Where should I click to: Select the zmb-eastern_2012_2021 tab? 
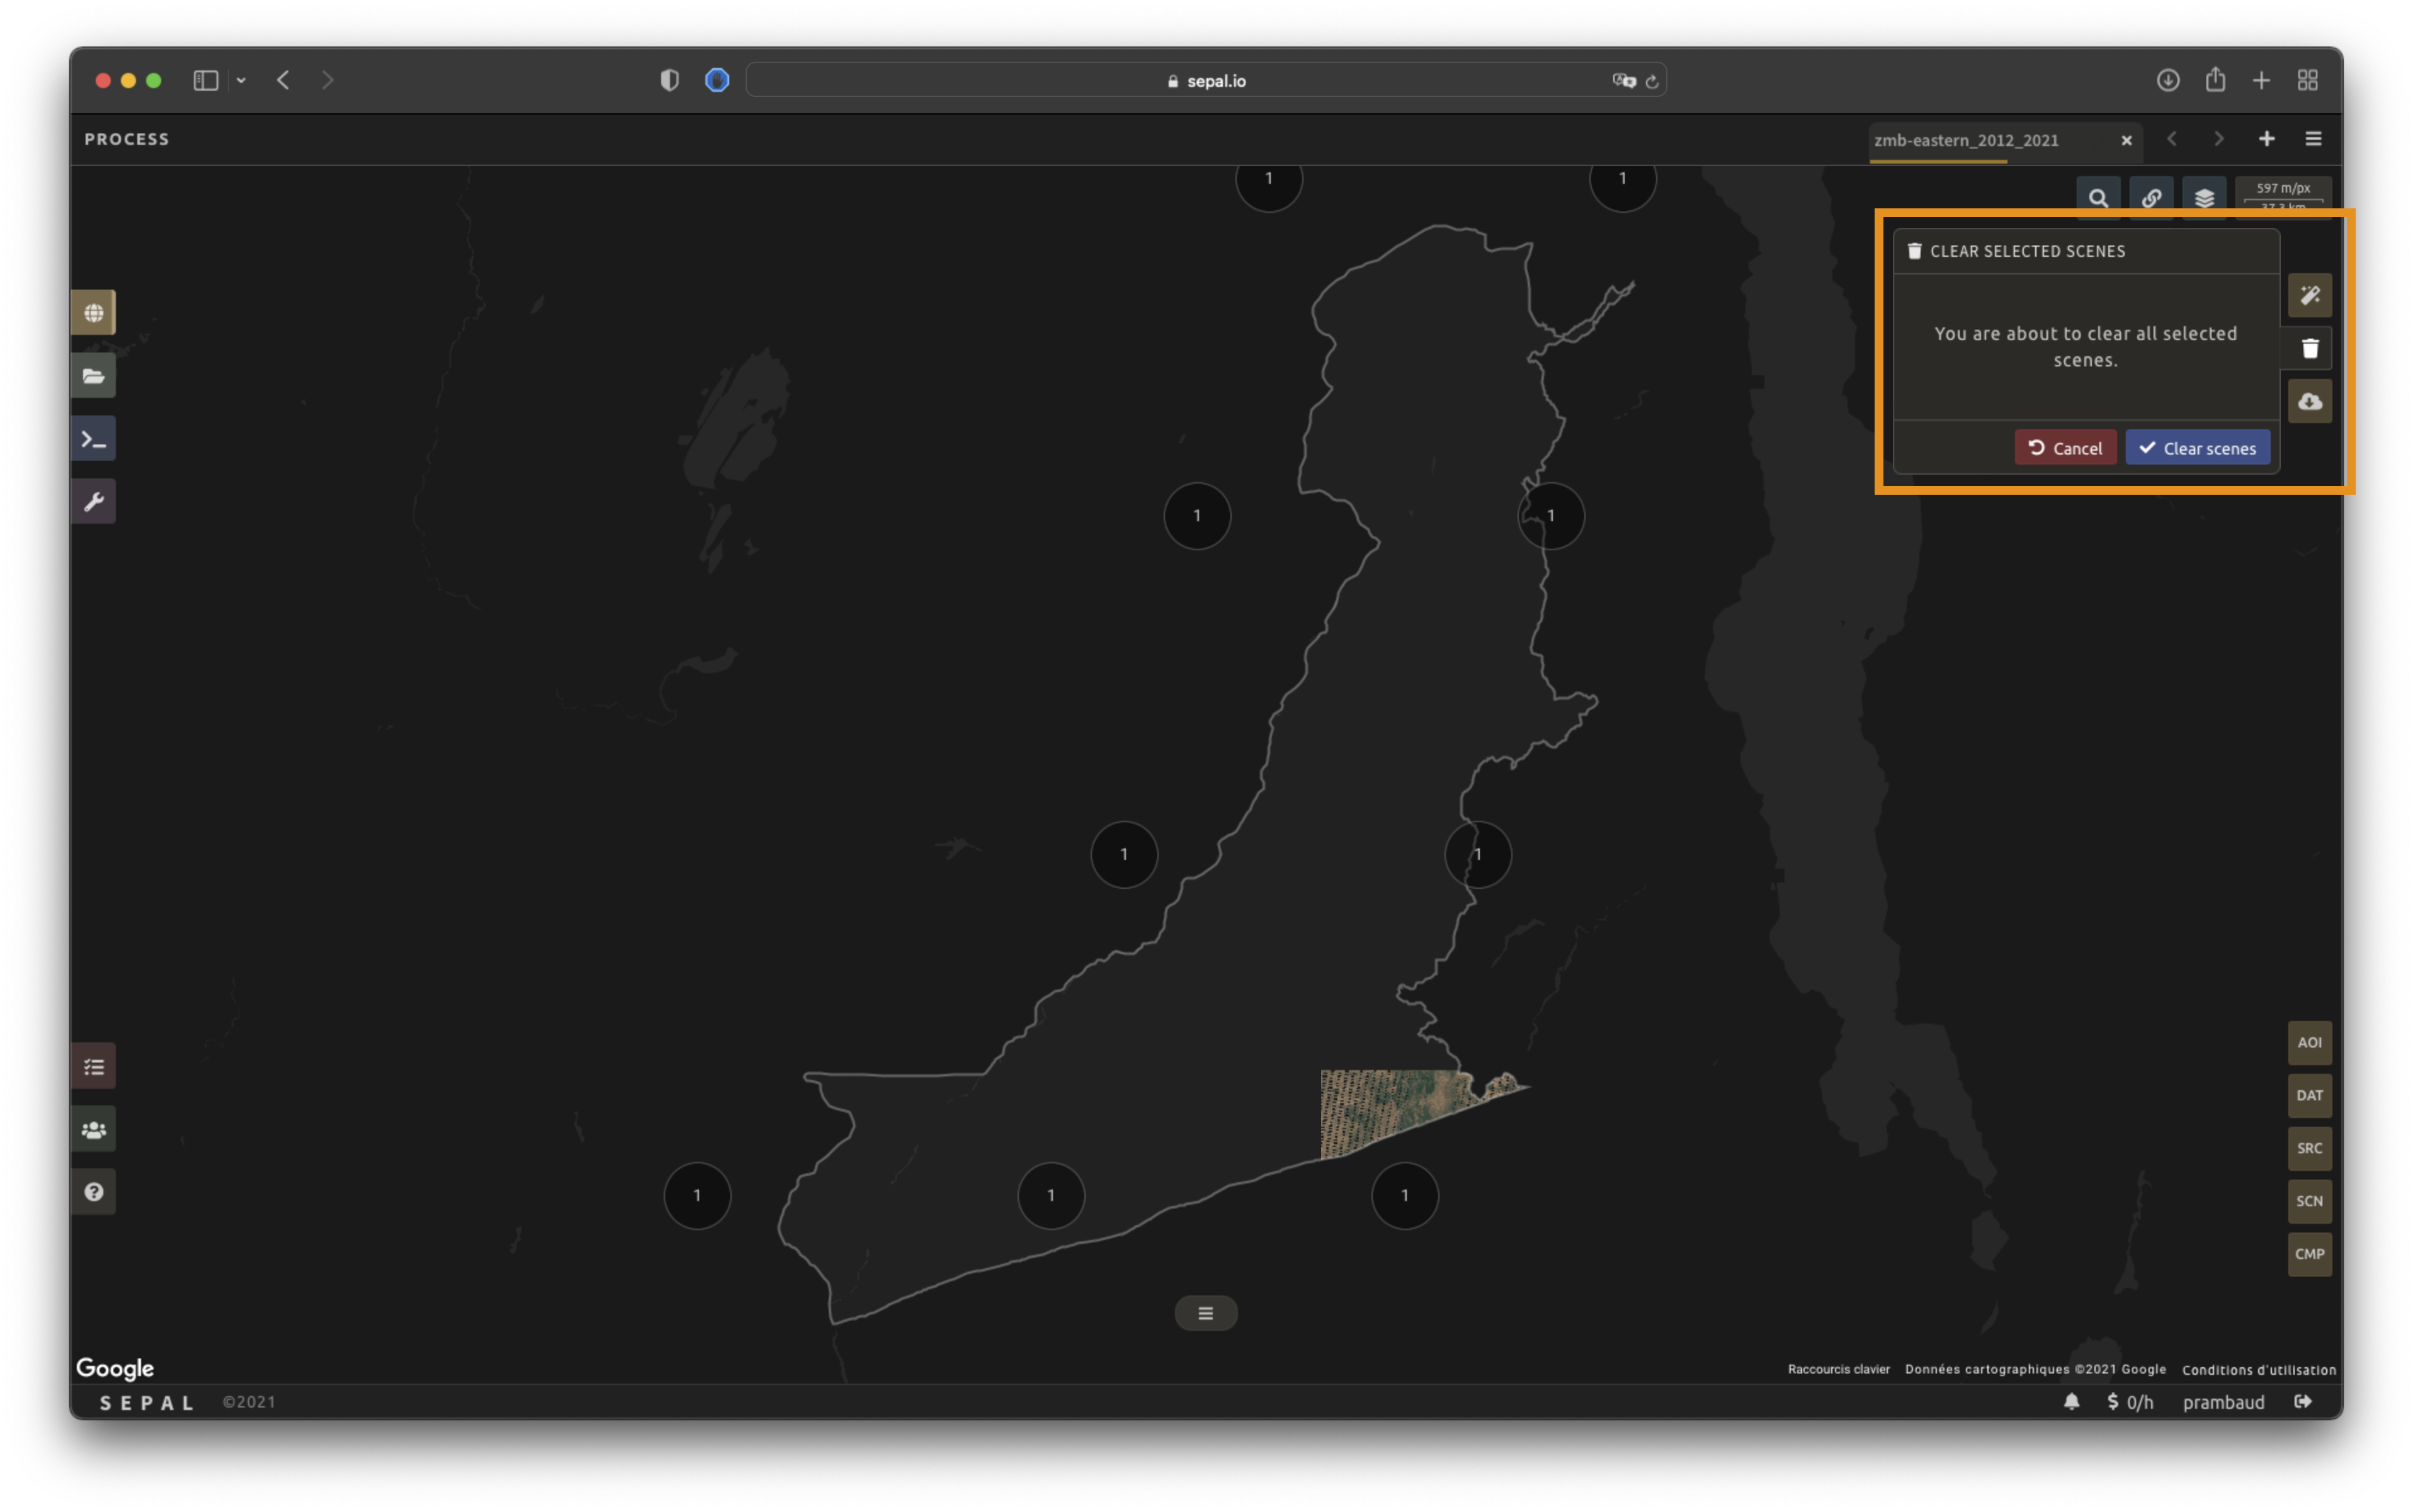coord(1966,140)
